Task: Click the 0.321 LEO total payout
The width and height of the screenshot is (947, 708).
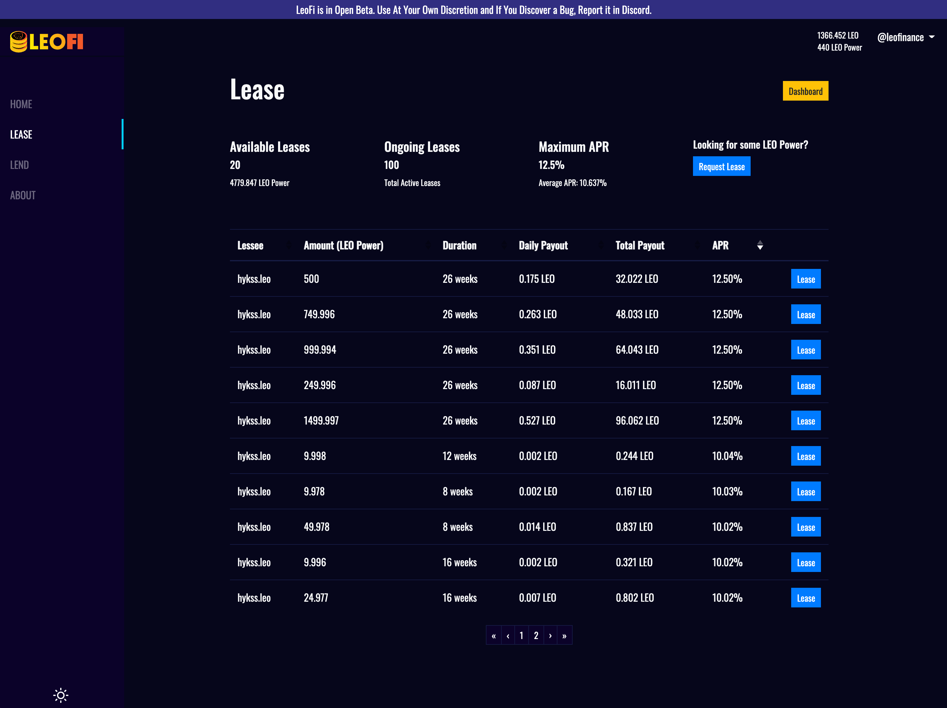Action: 634,563
